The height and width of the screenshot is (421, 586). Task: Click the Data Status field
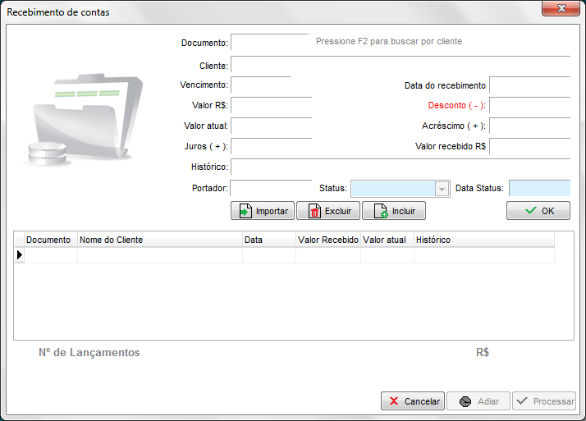pos(538,189)
